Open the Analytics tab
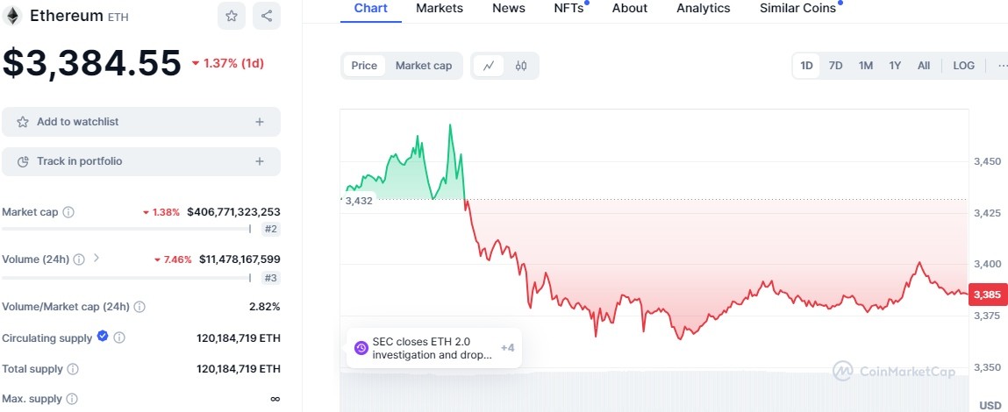Image resolution: width=1008 pixels, height=412 pixels. click(x=703, y=8)
